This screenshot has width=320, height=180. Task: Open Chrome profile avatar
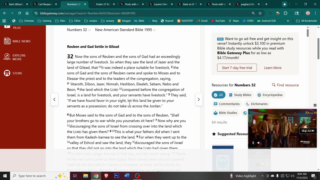point(308,13)
